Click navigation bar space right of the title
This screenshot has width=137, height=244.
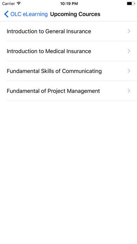119,14
